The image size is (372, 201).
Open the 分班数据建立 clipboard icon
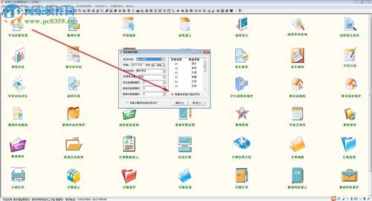[129, 144]
